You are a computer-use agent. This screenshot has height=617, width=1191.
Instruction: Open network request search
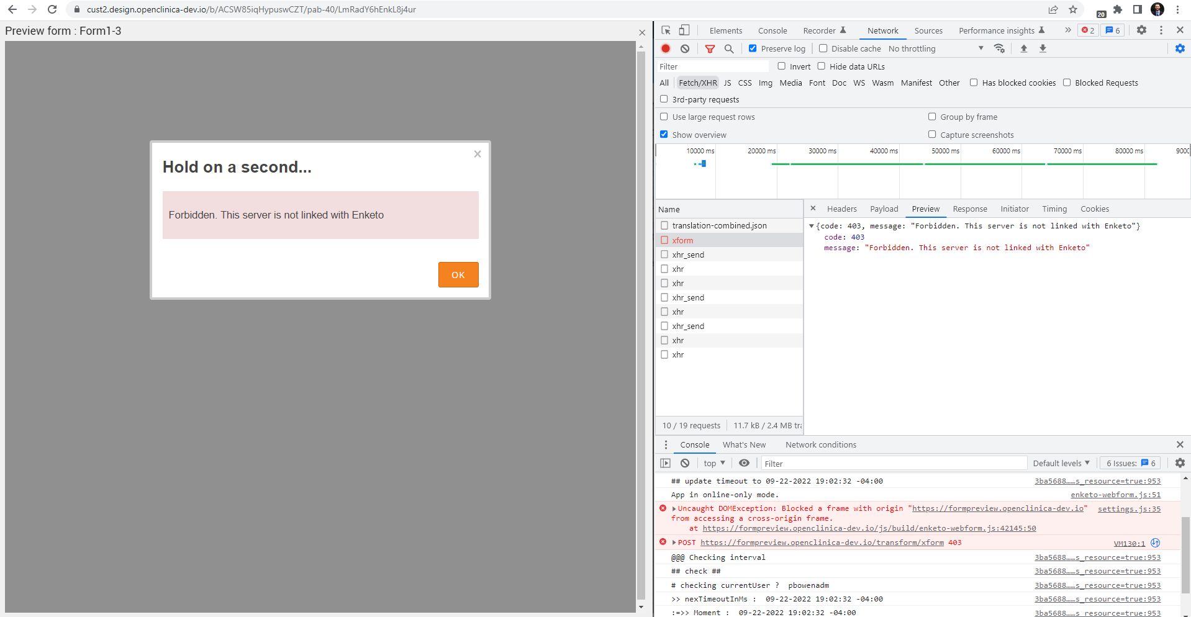[x=729, y=48]
